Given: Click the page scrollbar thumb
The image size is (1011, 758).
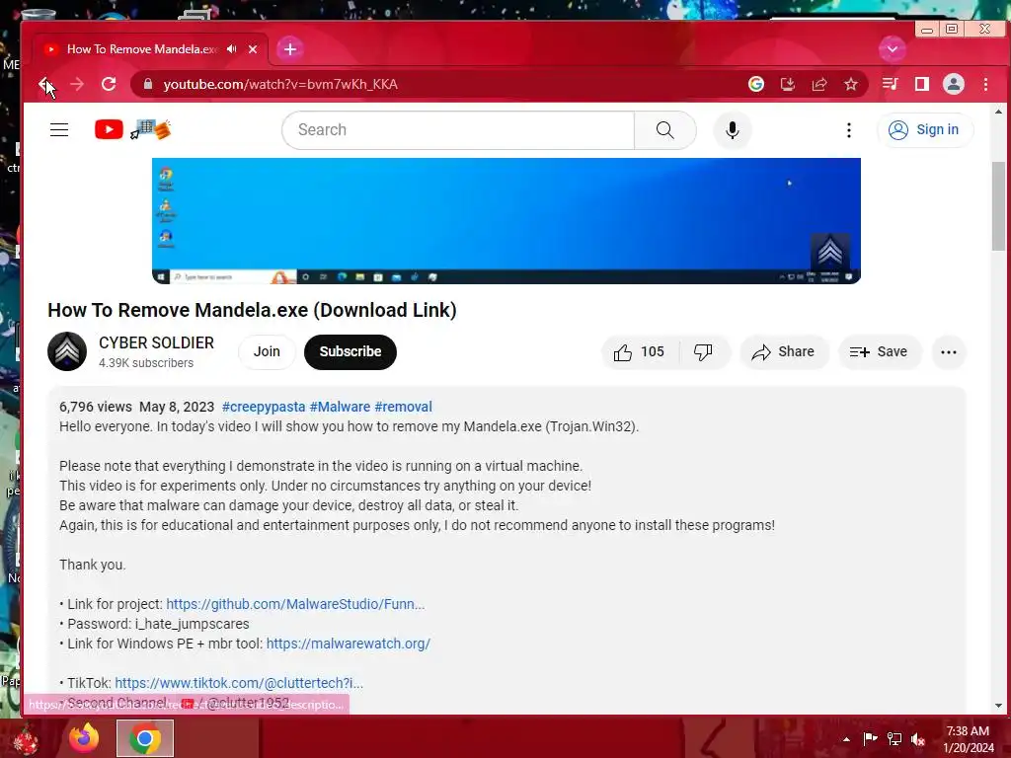Looking at the screenshot, I should pyautogui.click(x=998, y=206).
